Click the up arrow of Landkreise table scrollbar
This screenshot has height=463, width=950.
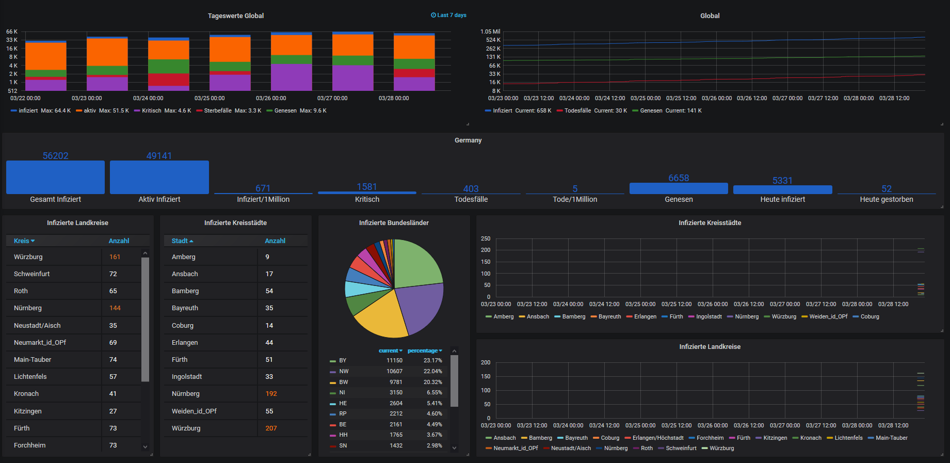coord(145,253)
